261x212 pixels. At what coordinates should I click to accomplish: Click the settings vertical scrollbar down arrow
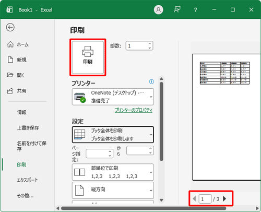tap(161, 200)
